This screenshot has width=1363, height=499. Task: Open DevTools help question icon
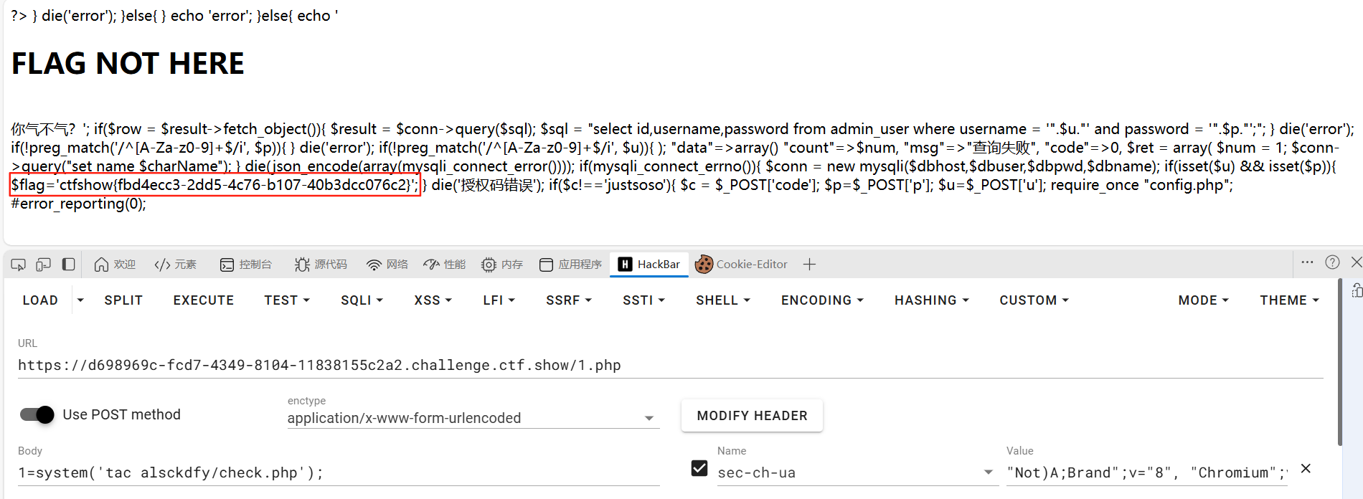tap(1332, 262)
